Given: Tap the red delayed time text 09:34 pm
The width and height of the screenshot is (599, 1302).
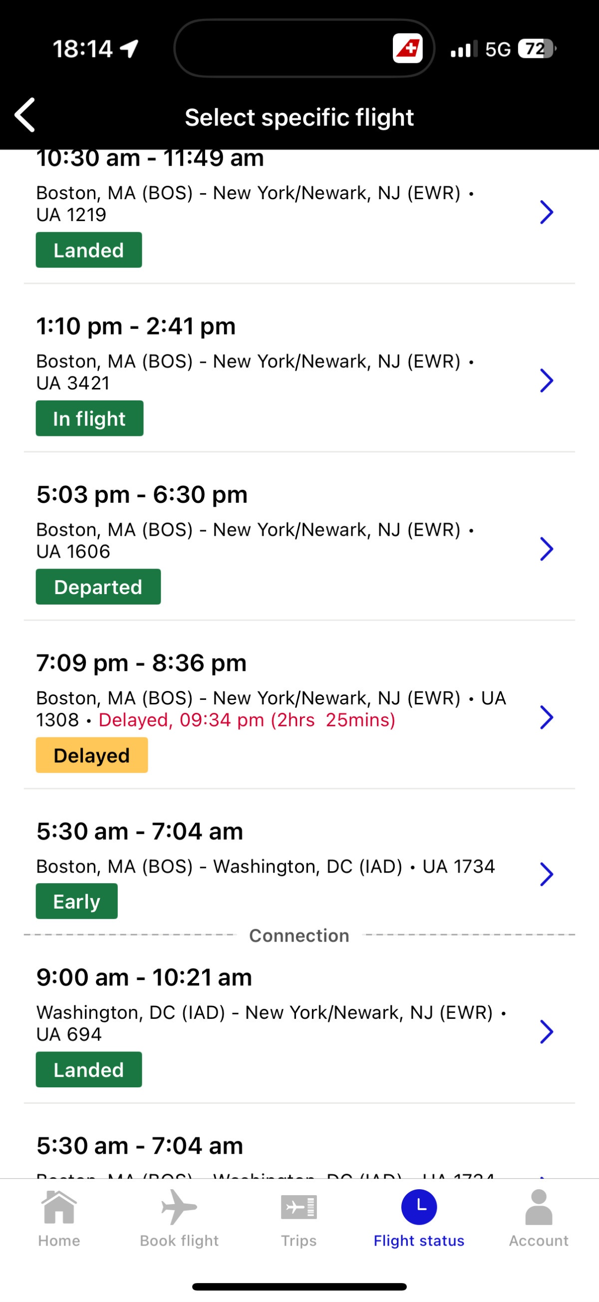Looking at the screenshot, I should (222, 720).
